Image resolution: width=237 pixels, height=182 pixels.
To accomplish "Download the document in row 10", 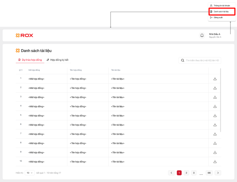I will pos(215,161).
